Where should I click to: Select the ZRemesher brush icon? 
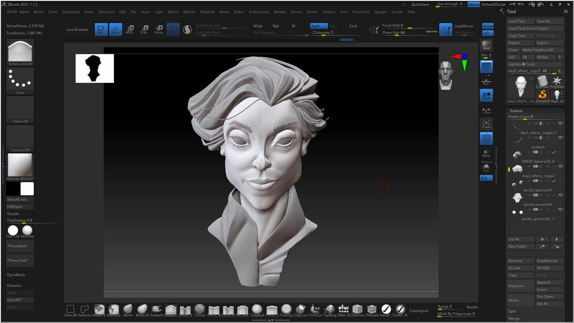tap(358, 310)
